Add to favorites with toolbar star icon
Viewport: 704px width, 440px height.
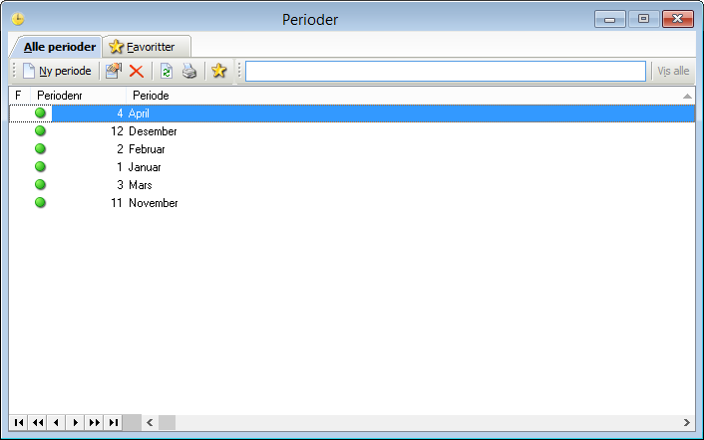pyautogui.click(x=219, y=71)
